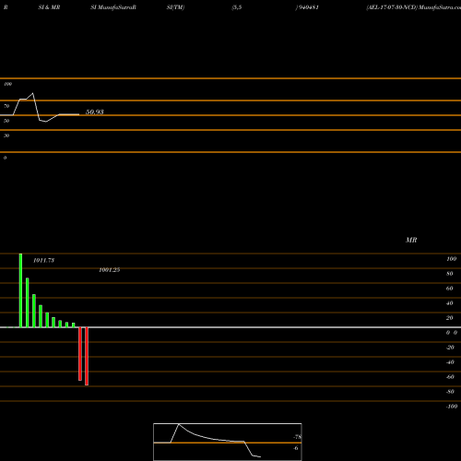Viewport: 461px width, 461px height.
Task: Click the 50.93 RSI value label
Action: tap(95, 112)
